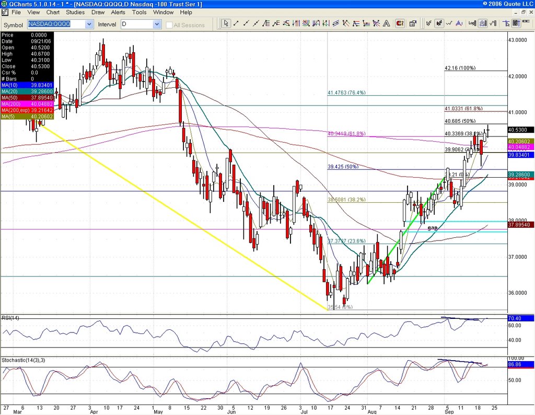Select the colored horizontal levels tool
The width and height of the screenshot is (535, 415).
(356, 24)
